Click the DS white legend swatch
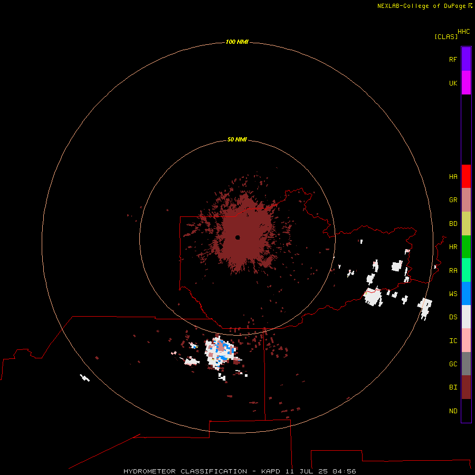The height and width of the screenshot is (475, 475). (x=466, y=317)
